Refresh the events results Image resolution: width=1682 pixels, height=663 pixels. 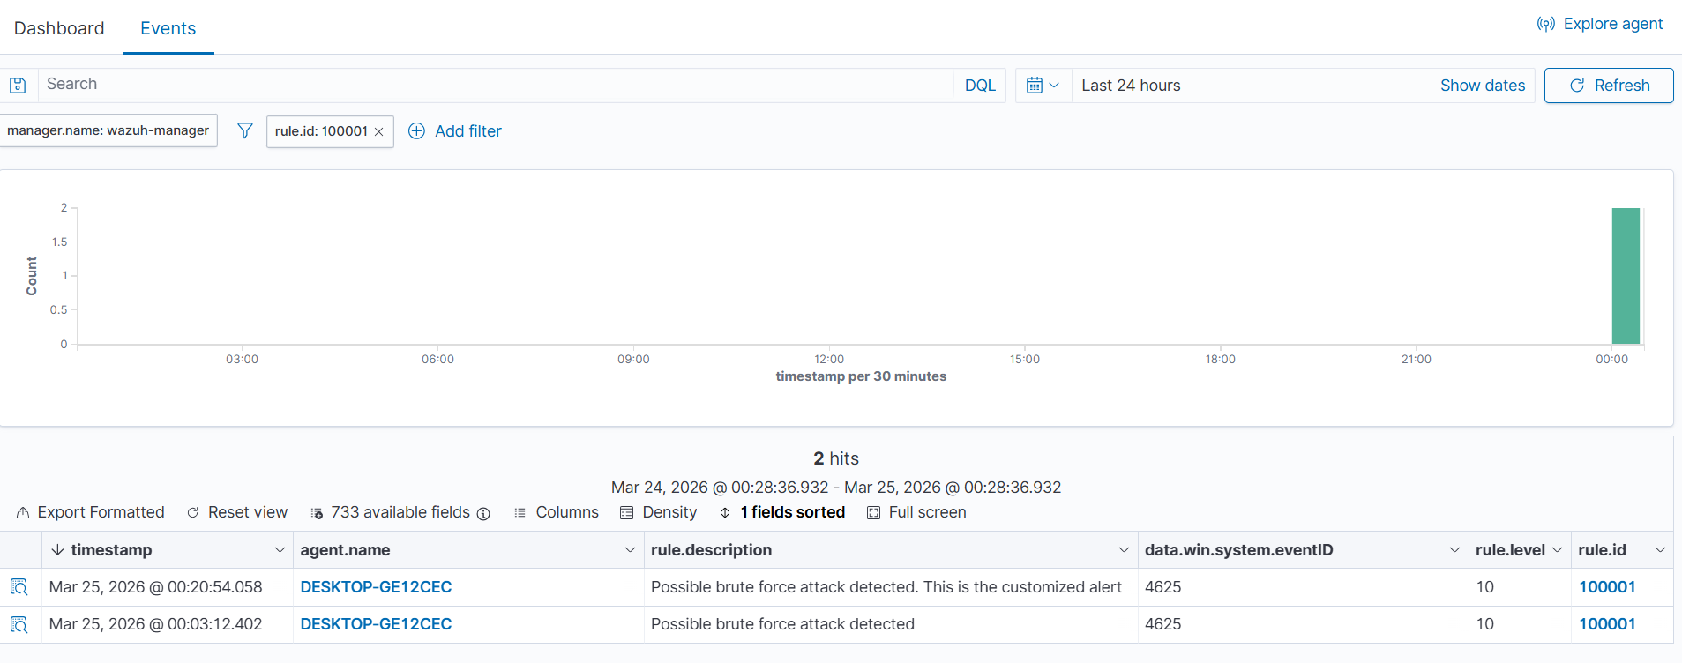pos(1608,86)
